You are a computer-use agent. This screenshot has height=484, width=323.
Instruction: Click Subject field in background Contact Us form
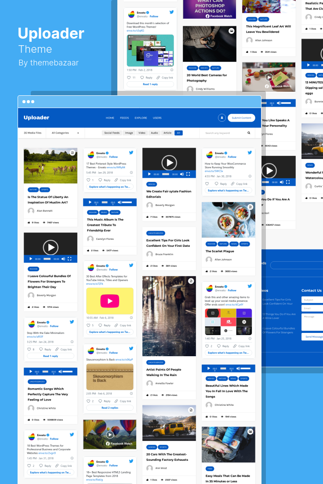pos(312,300)
